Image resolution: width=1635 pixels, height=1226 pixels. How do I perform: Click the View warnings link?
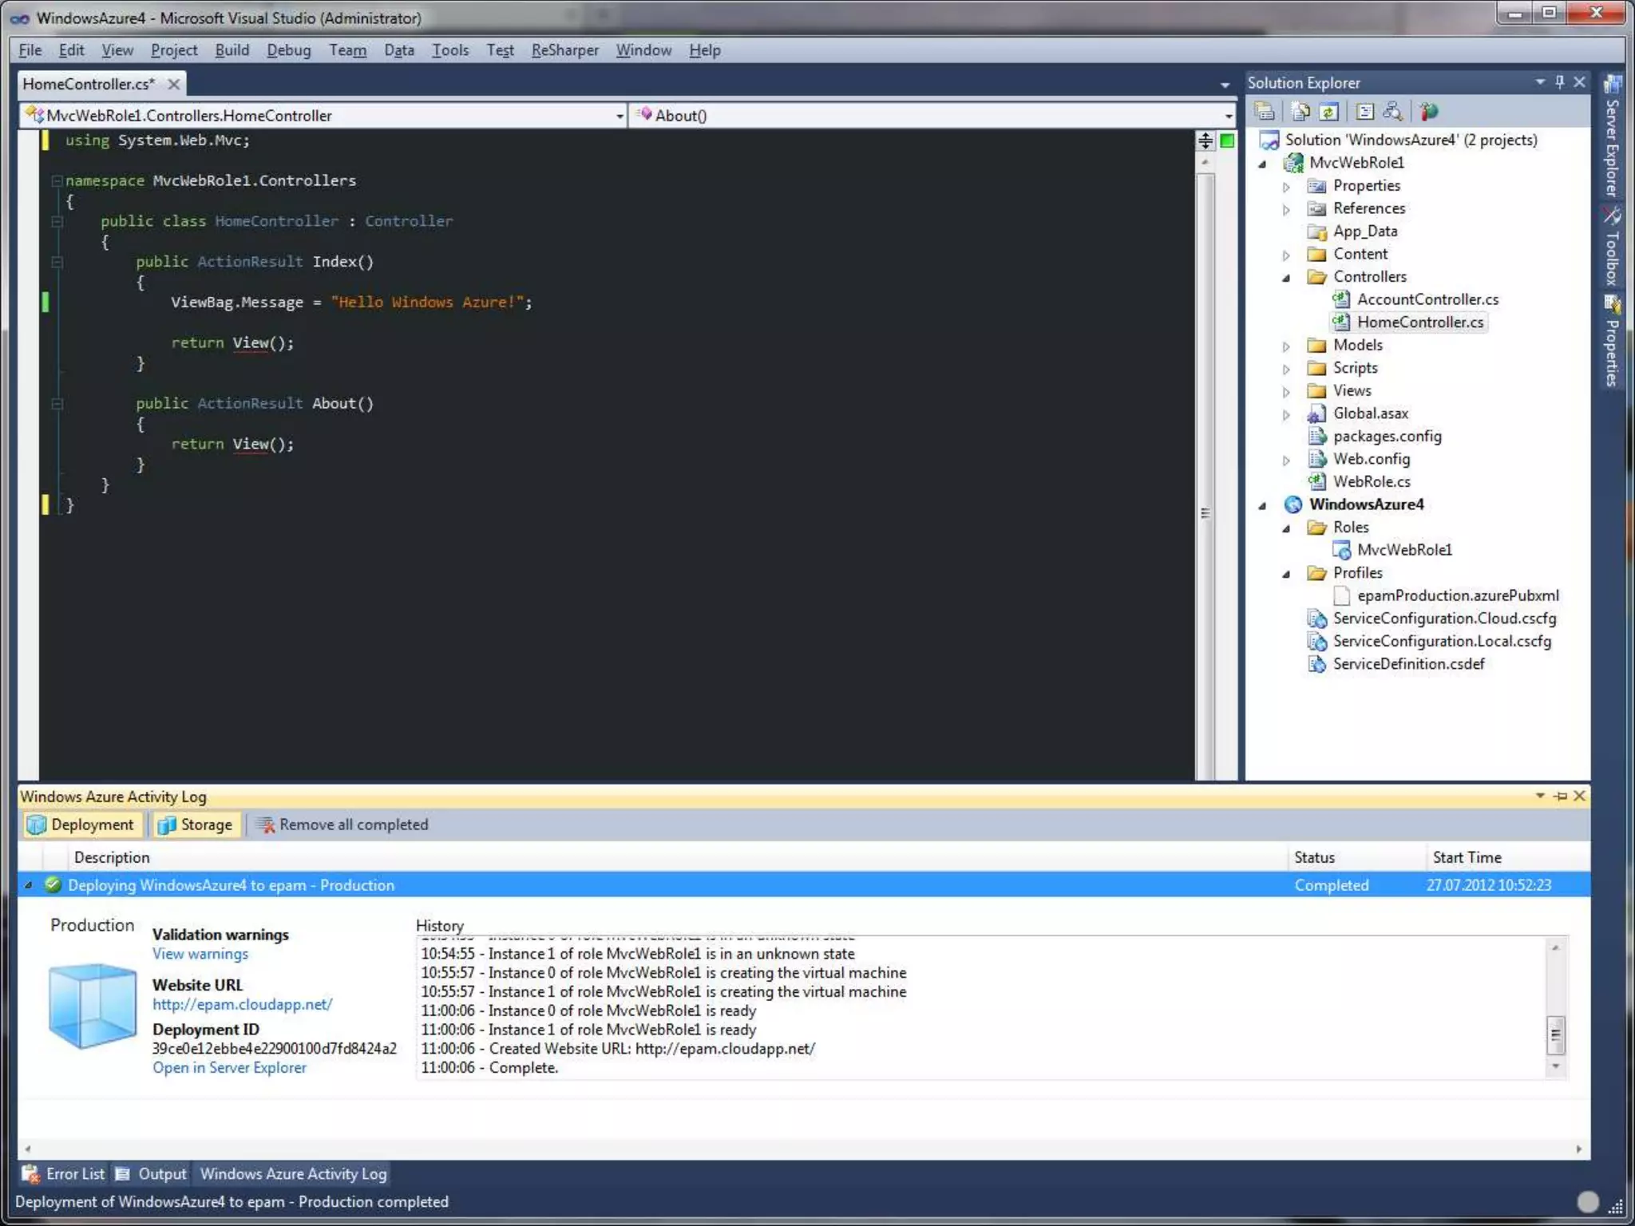pyautogui.click(x=200, y=954)
